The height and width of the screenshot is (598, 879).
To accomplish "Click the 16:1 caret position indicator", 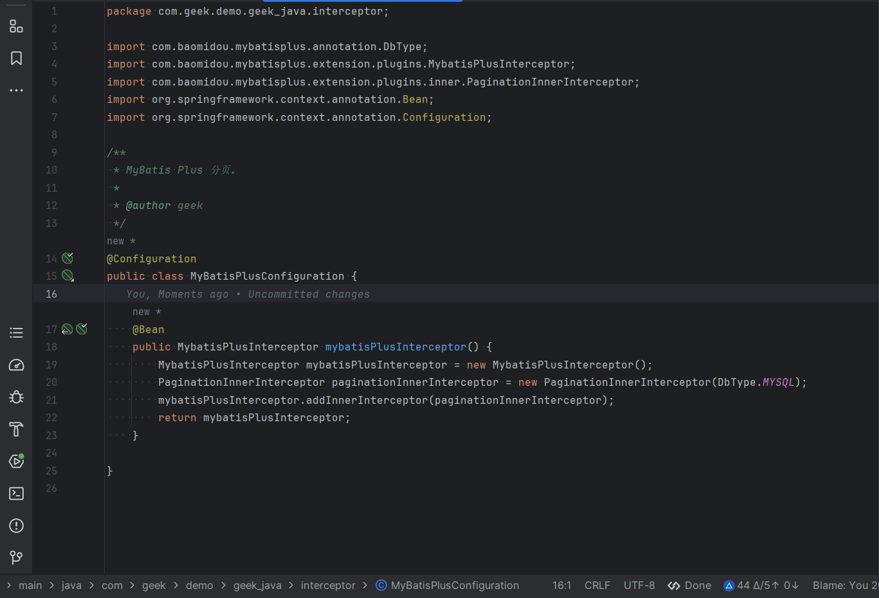I will tap(561, 585).
